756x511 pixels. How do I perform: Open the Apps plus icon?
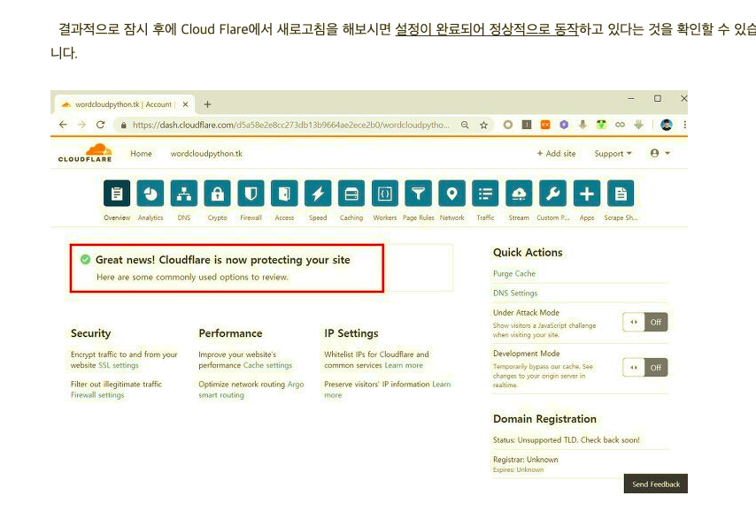587,194
